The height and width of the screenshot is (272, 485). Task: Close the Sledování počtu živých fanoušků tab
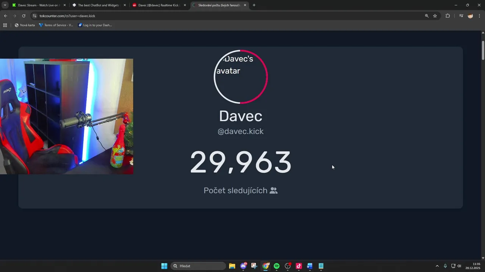coord(245,5)
